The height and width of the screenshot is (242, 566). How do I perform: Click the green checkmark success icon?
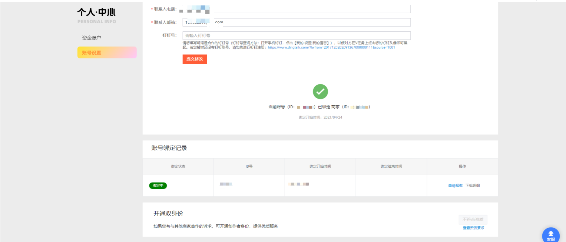pos(320,92)
